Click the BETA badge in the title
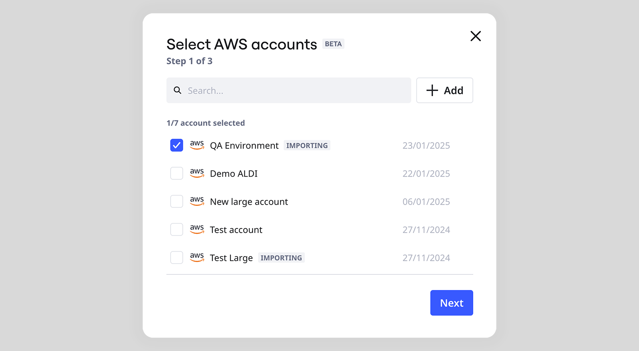The image size is (639, 351). pos(333,44)
